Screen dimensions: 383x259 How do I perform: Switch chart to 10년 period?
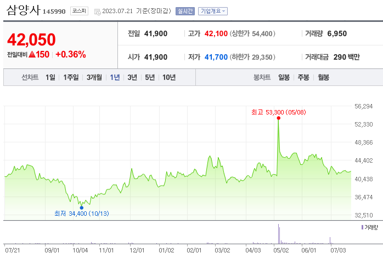click(169, 77)
